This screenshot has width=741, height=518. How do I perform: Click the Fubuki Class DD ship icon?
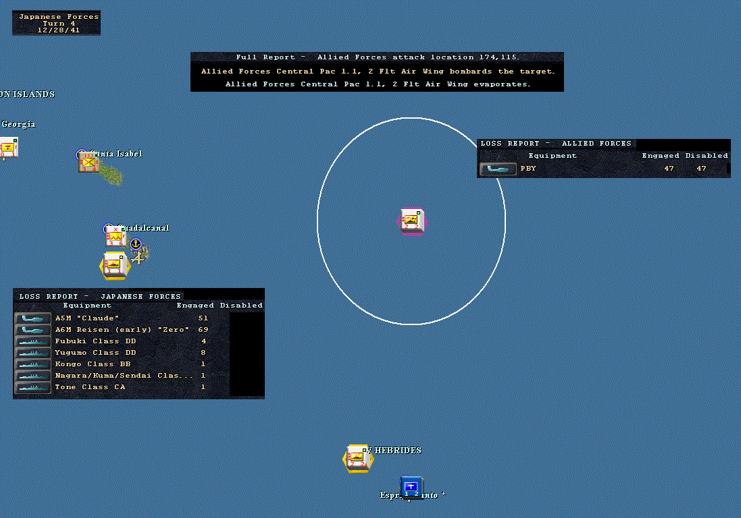click(x=32, y=341)
